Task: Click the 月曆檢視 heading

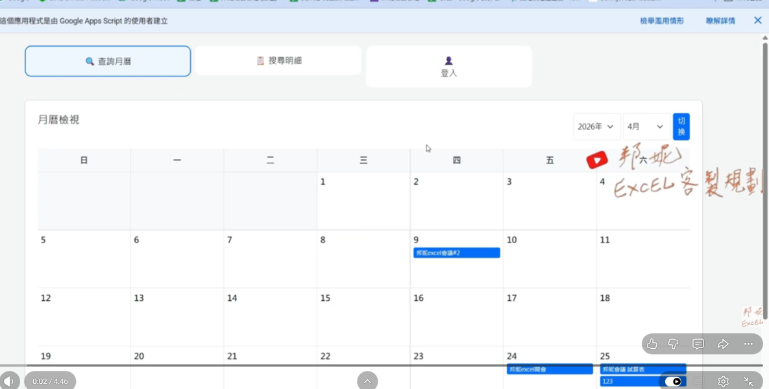Action: pos(58,119)
